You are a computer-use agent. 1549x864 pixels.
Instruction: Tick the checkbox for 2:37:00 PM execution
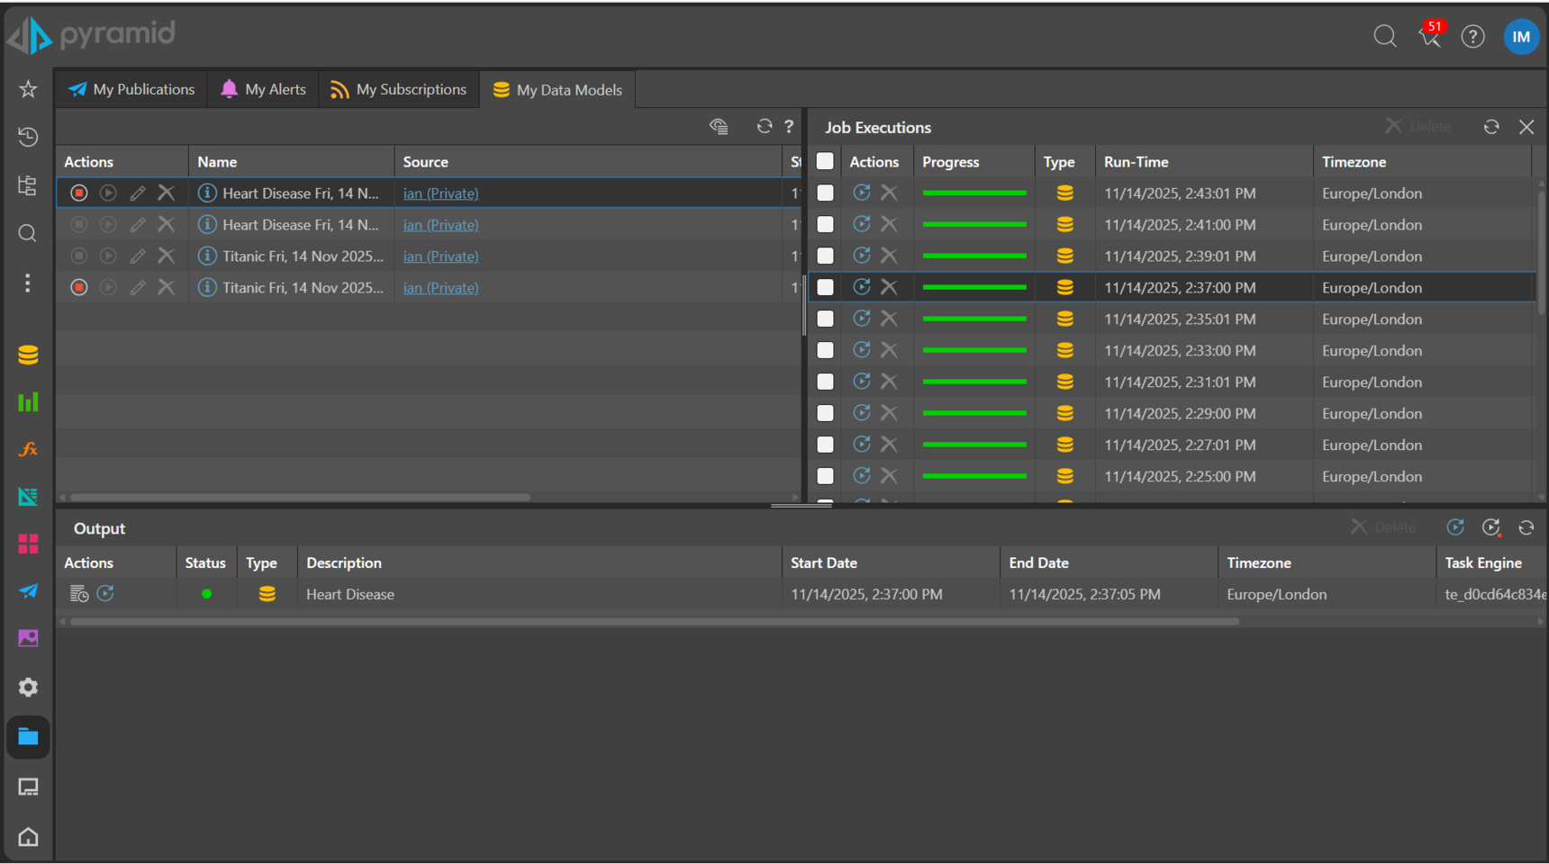coord(825,288)
